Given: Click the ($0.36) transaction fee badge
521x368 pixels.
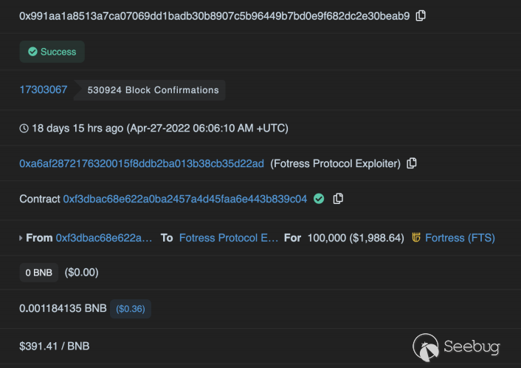Looking at the screenshot, I should click(x=131, y=308).
